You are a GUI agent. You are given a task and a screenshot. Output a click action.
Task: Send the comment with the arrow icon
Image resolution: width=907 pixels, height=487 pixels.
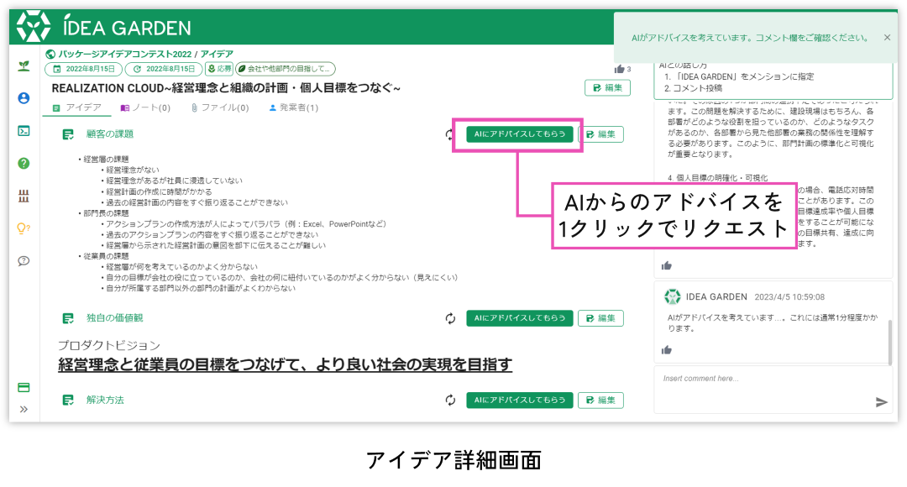click(x=881, y=402)
